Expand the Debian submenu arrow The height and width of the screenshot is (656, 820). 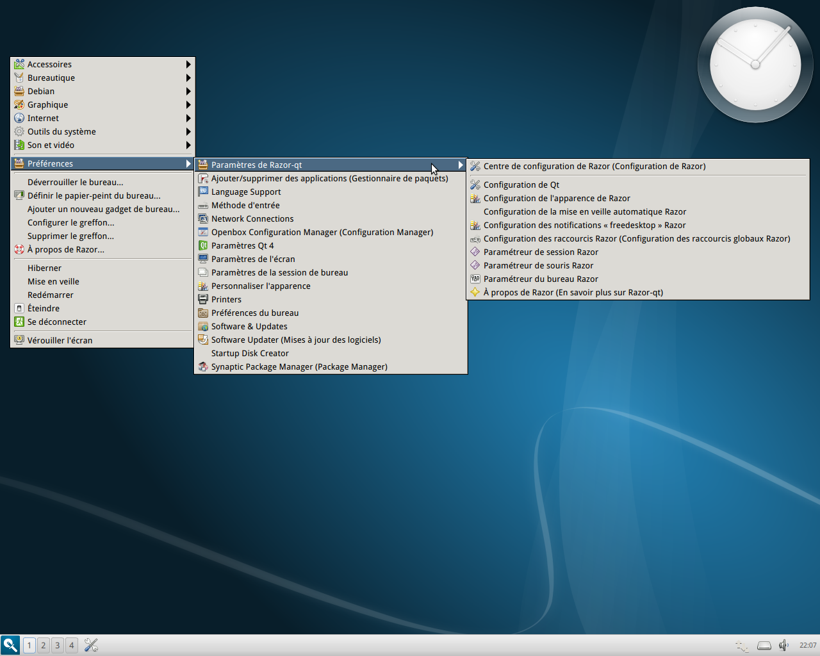pos(188,91)
